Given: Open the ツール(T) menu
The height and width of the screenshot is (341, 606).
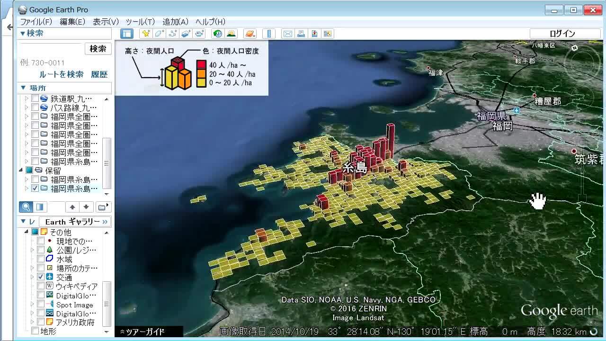Looking at the screenshot, I should click(x=140, y=22).
